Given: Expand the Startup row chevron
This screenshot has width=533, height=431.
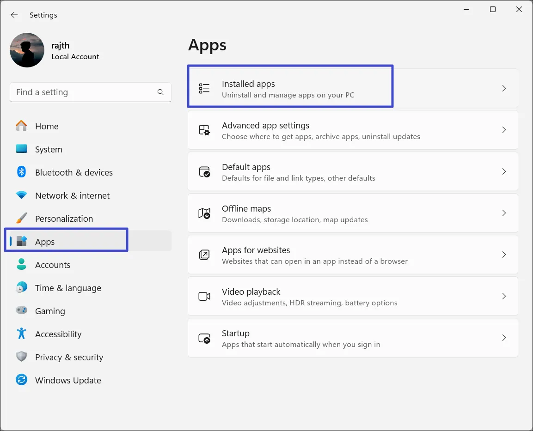Looking at the screenshot, I should click(504, 338).
